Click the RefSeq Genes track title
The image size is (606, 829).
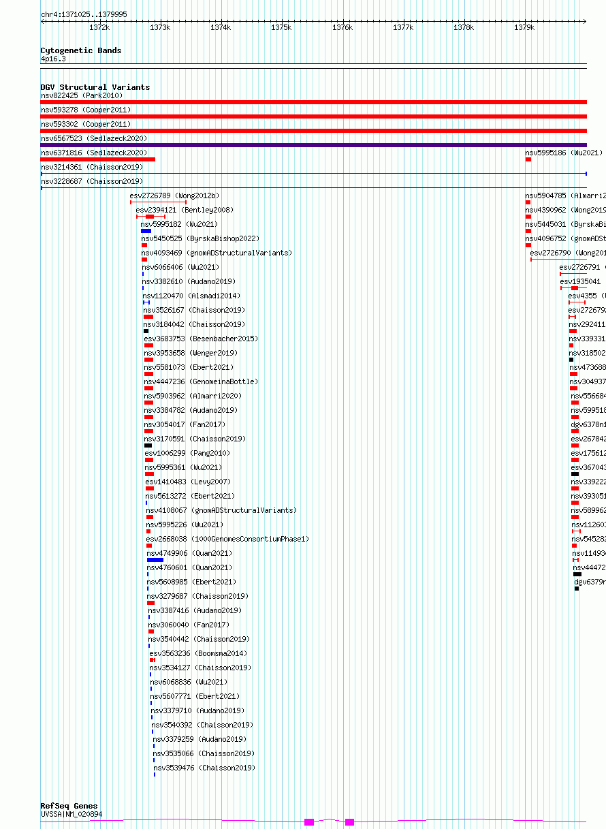(69, 806)
